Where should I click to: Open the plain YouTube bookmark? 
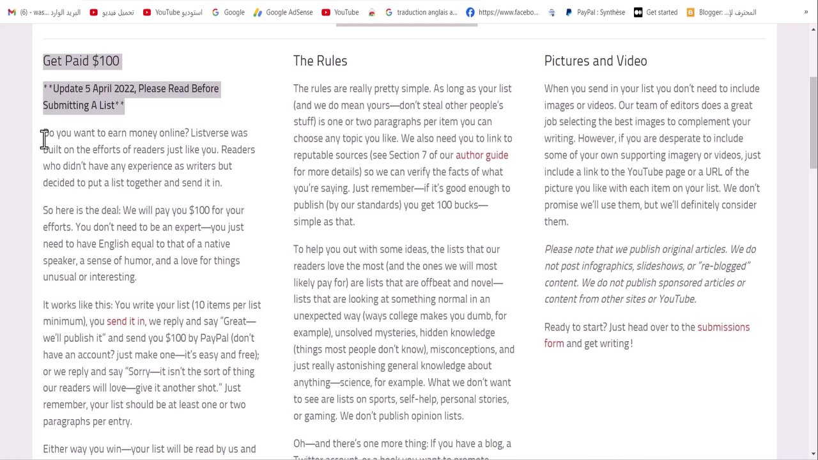tap(340, 12)
